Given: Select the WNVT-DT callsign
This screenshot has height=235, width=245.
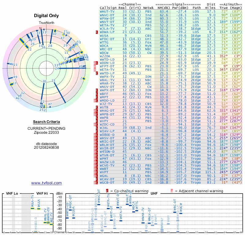Looking at the screenshot, I should click(107, 22).
